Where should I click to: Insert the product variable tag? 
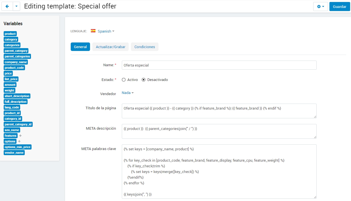[10, 34]
